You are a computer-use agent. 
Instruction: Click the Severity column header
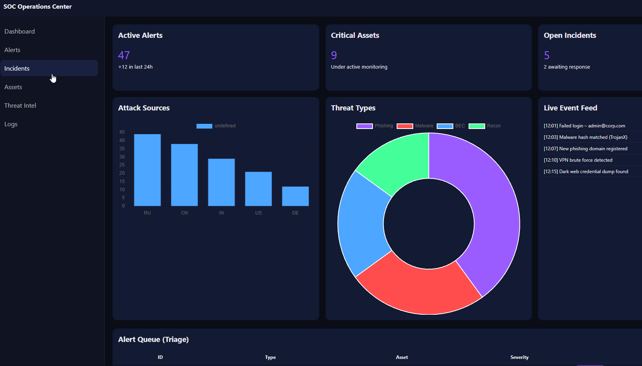point(519,357)
